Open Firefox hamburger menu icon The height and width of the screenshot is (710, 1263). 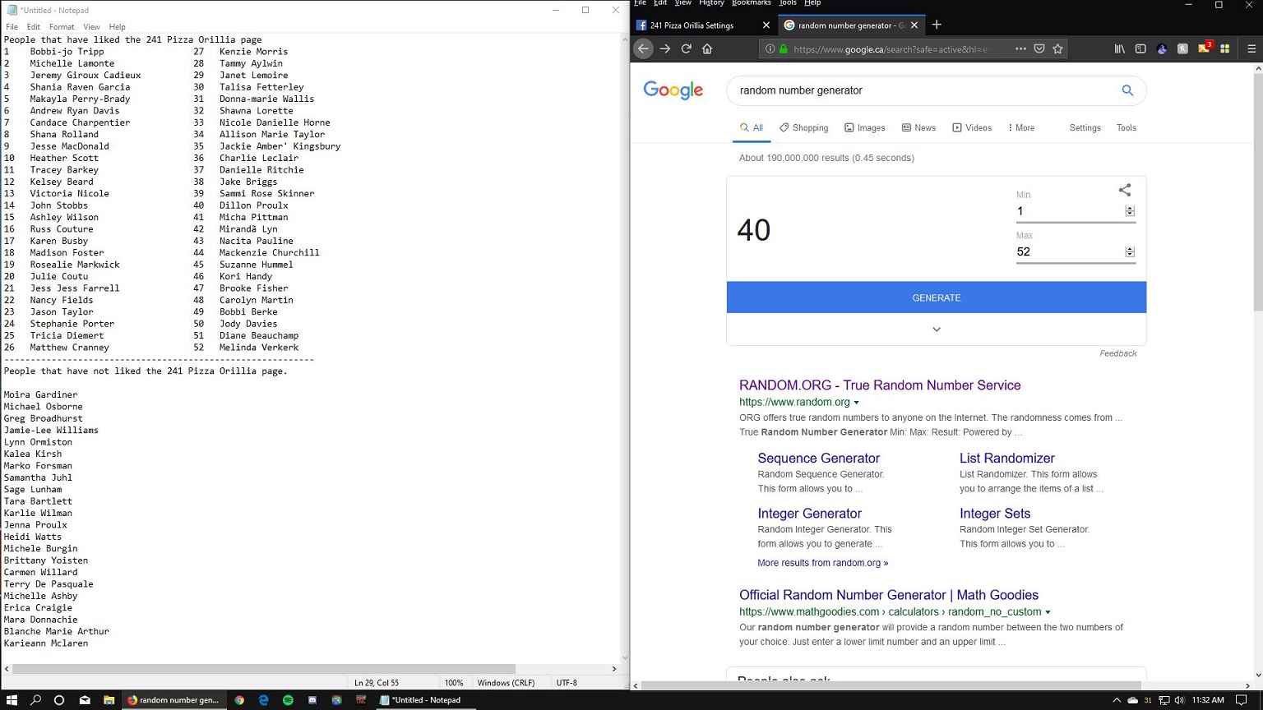point(1251,49)
